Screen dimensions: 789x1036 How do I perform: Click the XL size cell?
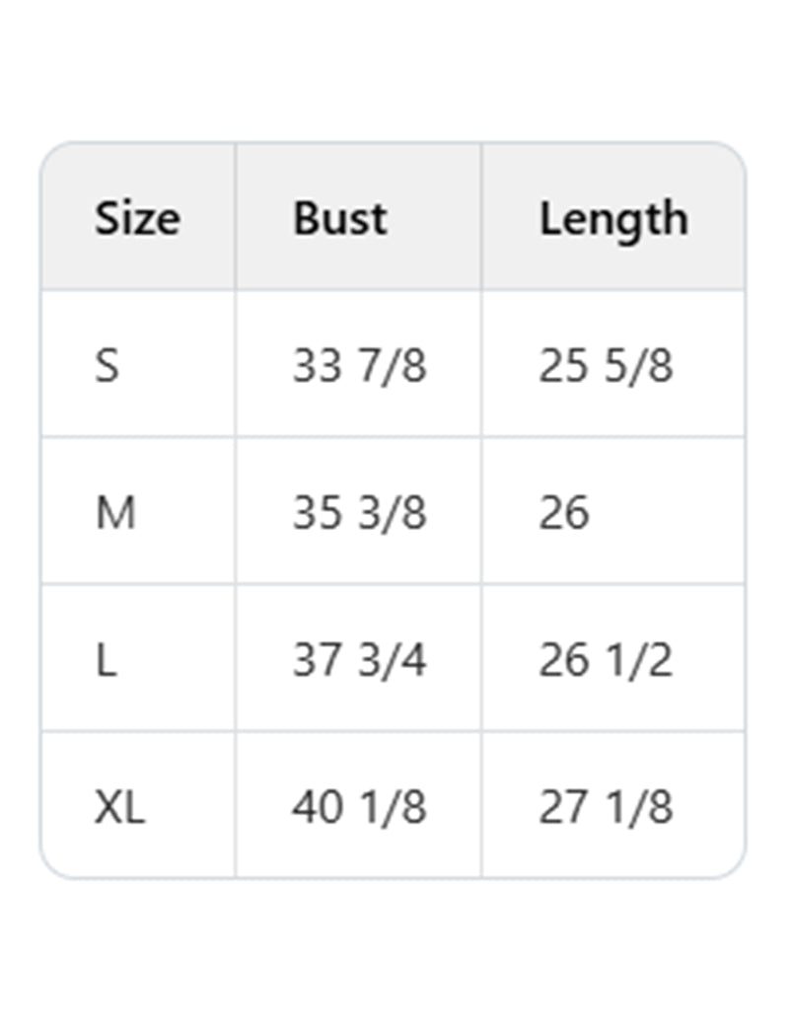click(x=119, y=807)
